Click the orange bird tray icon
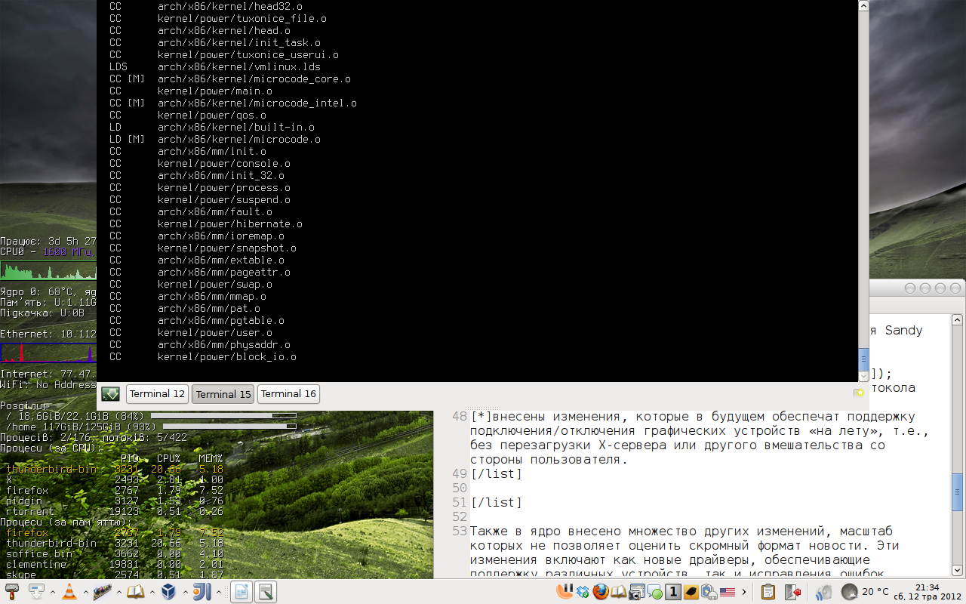This screenshot has width=966, height=604. tap(691, 592)
